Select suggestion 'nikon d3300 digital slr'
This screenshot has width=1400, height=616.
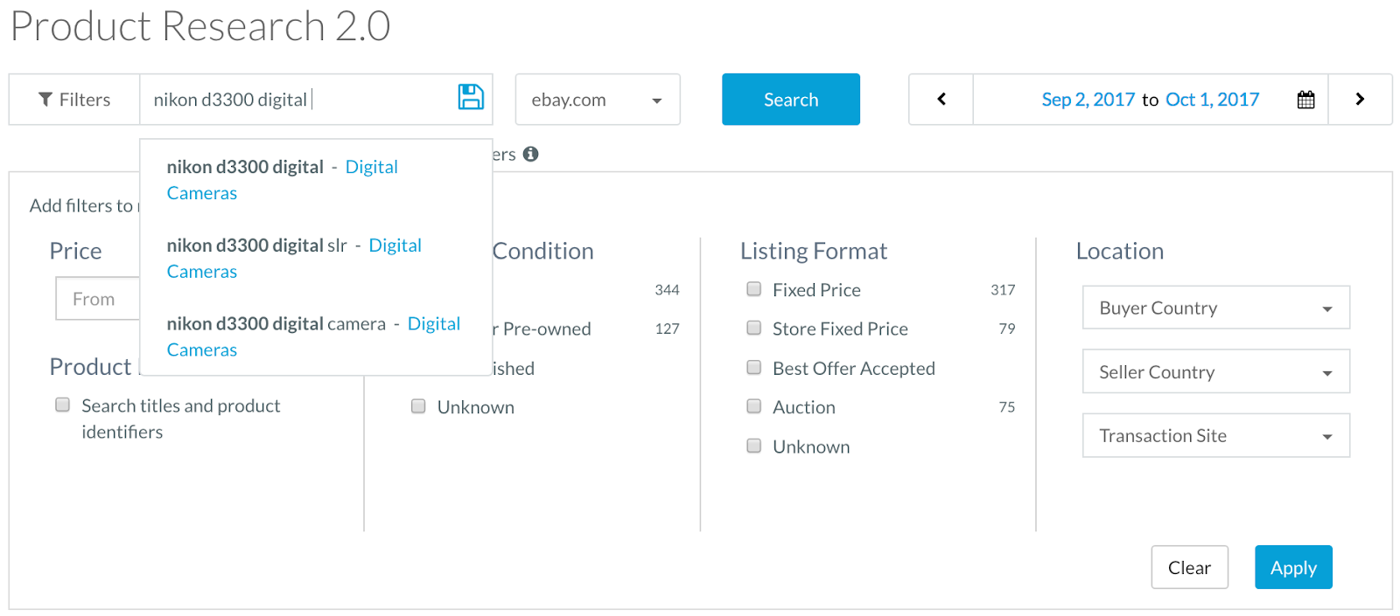point(316,258)
